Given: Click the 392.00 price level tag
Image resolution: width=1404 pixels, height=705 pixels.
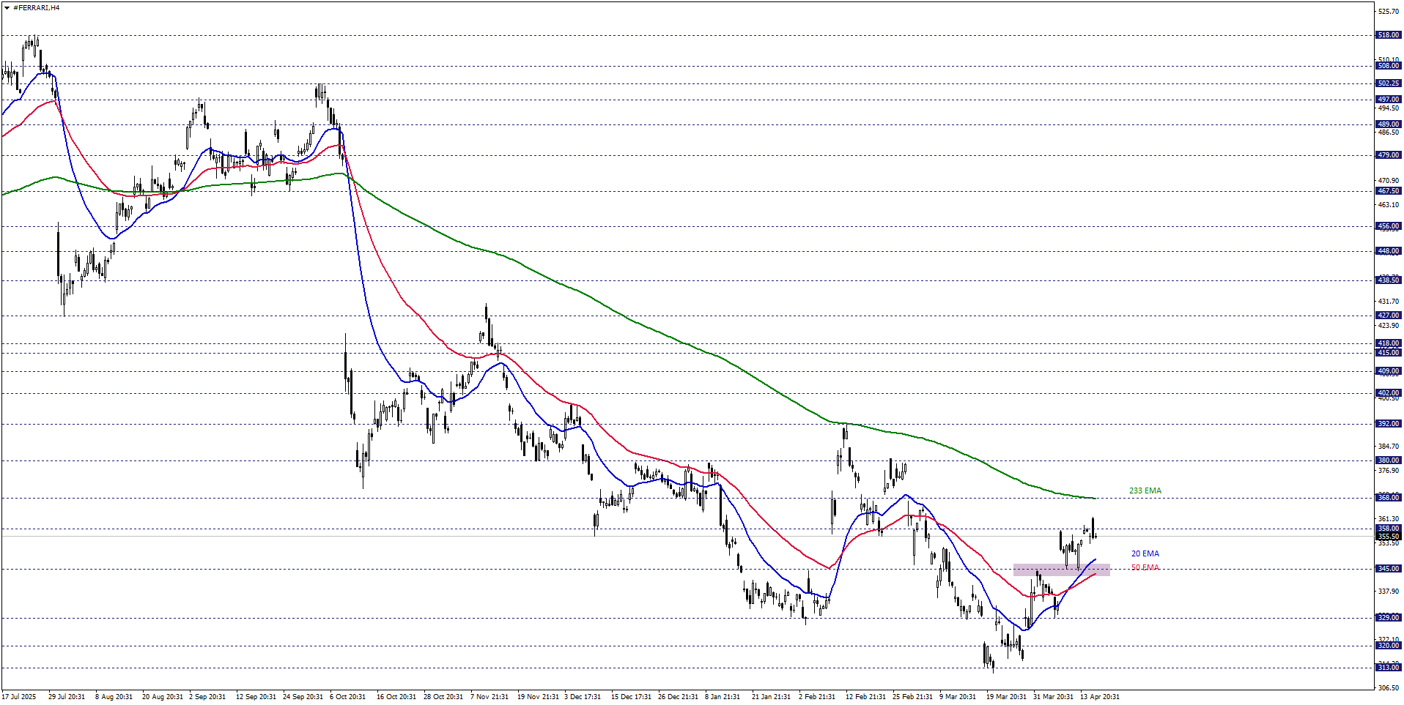Looking at the screenshot, I should pyautogui.click(x=1388, y=424).
